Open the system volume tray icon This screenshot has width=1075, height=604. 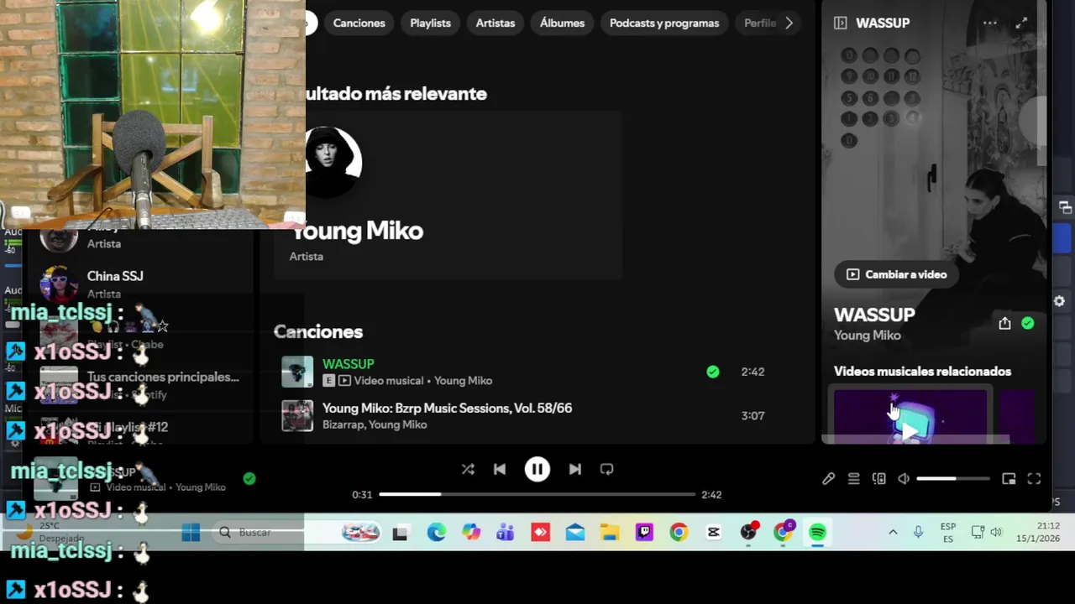tap(996, 532)
